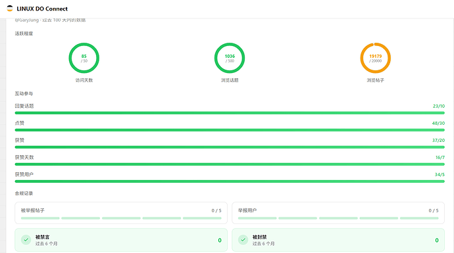Click the 0 / 5 count in 被举报帖子

(x=216, y=210)
